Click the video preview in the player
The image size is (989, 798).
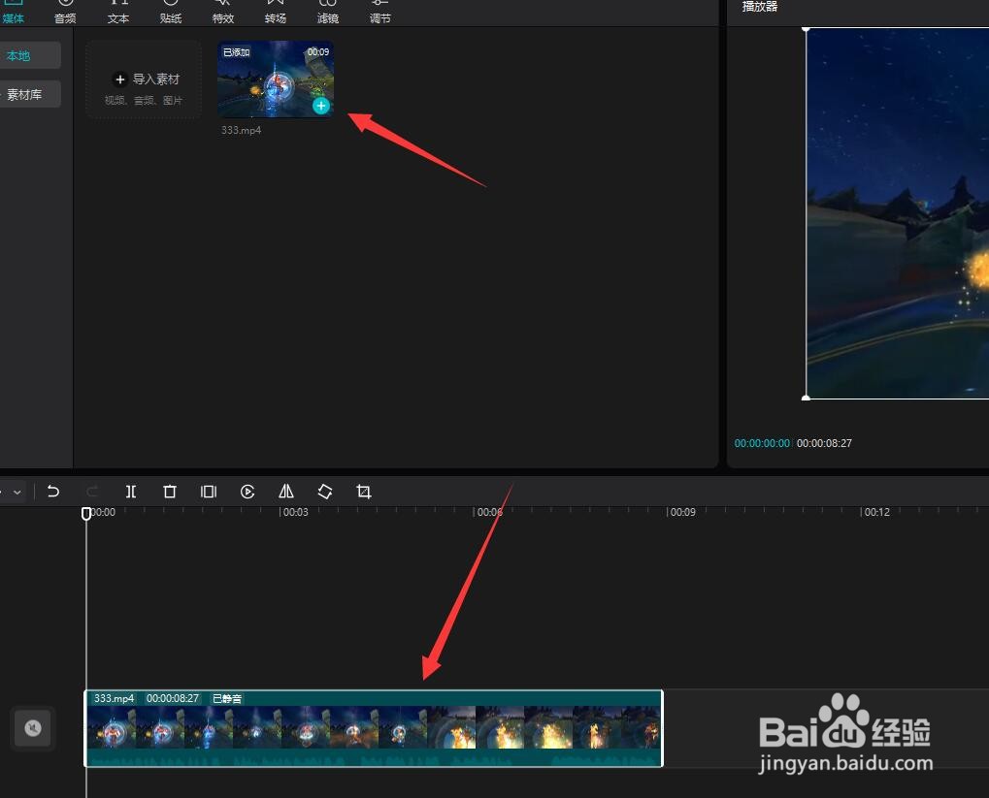pyautogui.click(x=898, y=213)
